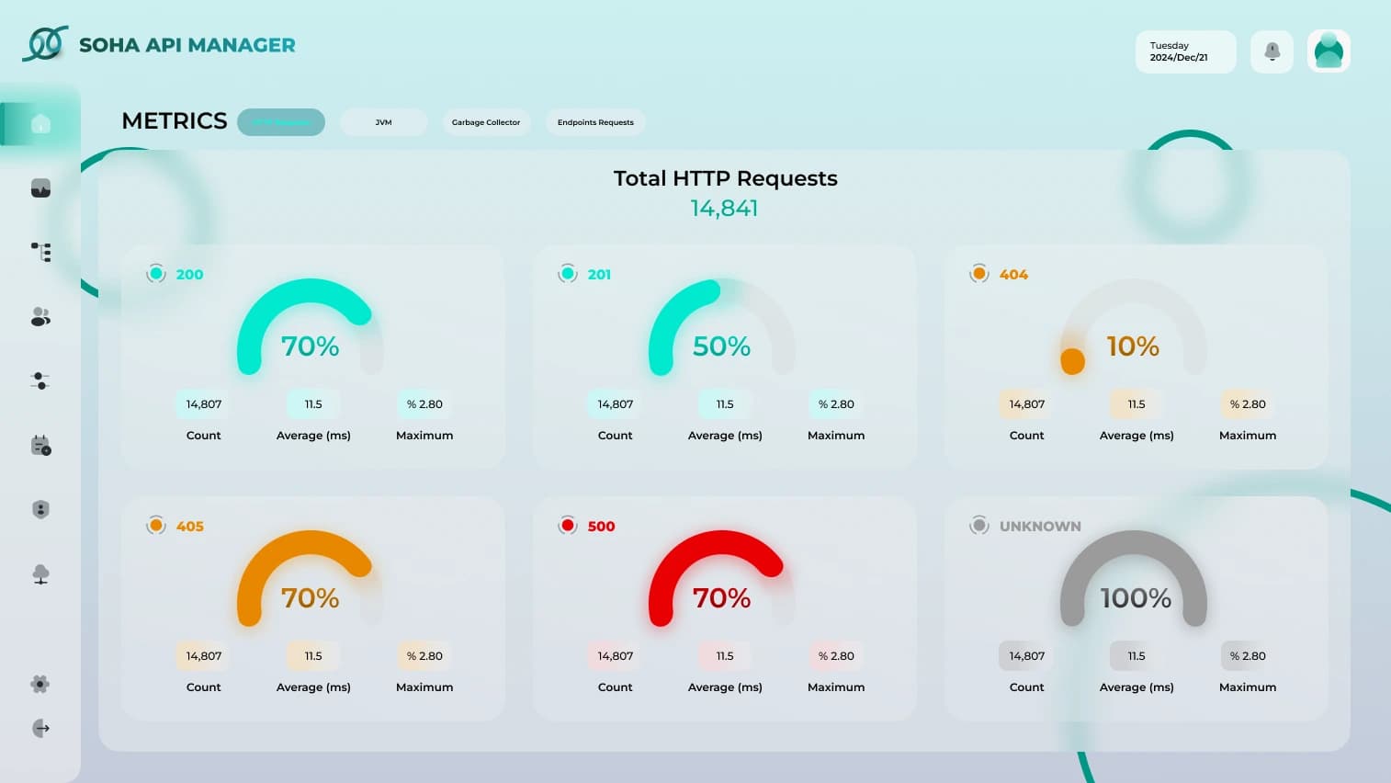
Task: Select the highlighted tab beside the METRICS heading
Action: pyautogui.click(x=281, y=122)
